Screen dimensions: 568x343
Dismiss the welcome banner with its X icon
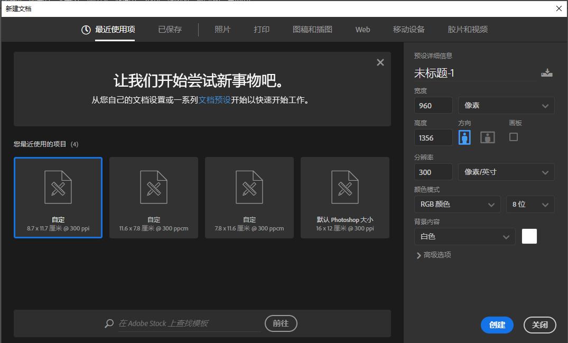[x=380, y=62]
